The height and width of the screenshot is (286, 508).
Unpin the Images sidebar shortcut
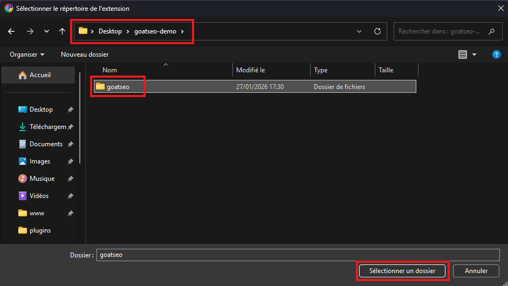(70, 161)
